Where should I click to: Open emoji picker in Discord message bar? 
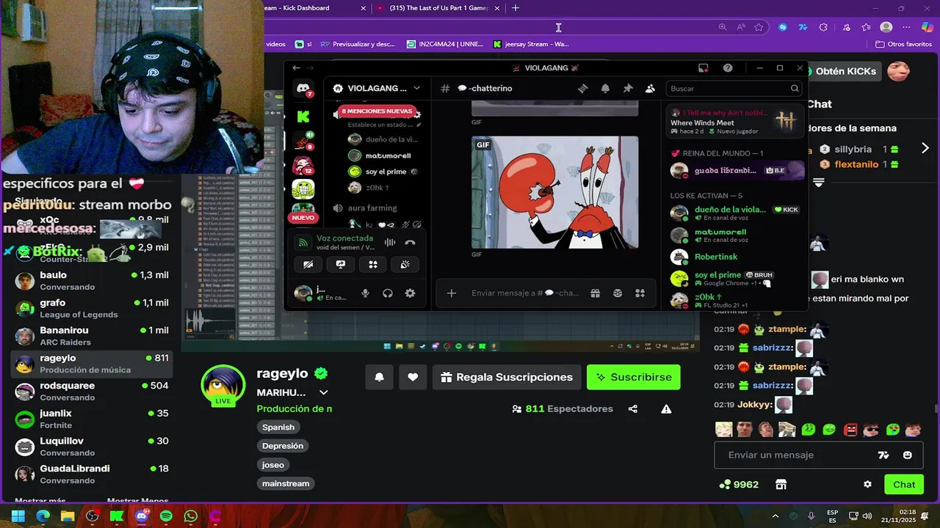618,293
